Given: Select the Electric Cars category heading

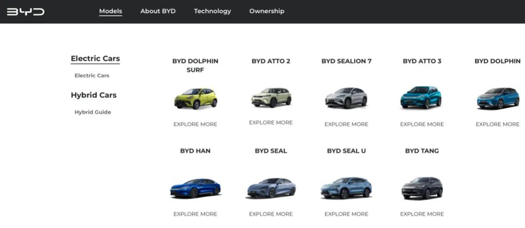Looking at the screenshot, I should (95, 59).
